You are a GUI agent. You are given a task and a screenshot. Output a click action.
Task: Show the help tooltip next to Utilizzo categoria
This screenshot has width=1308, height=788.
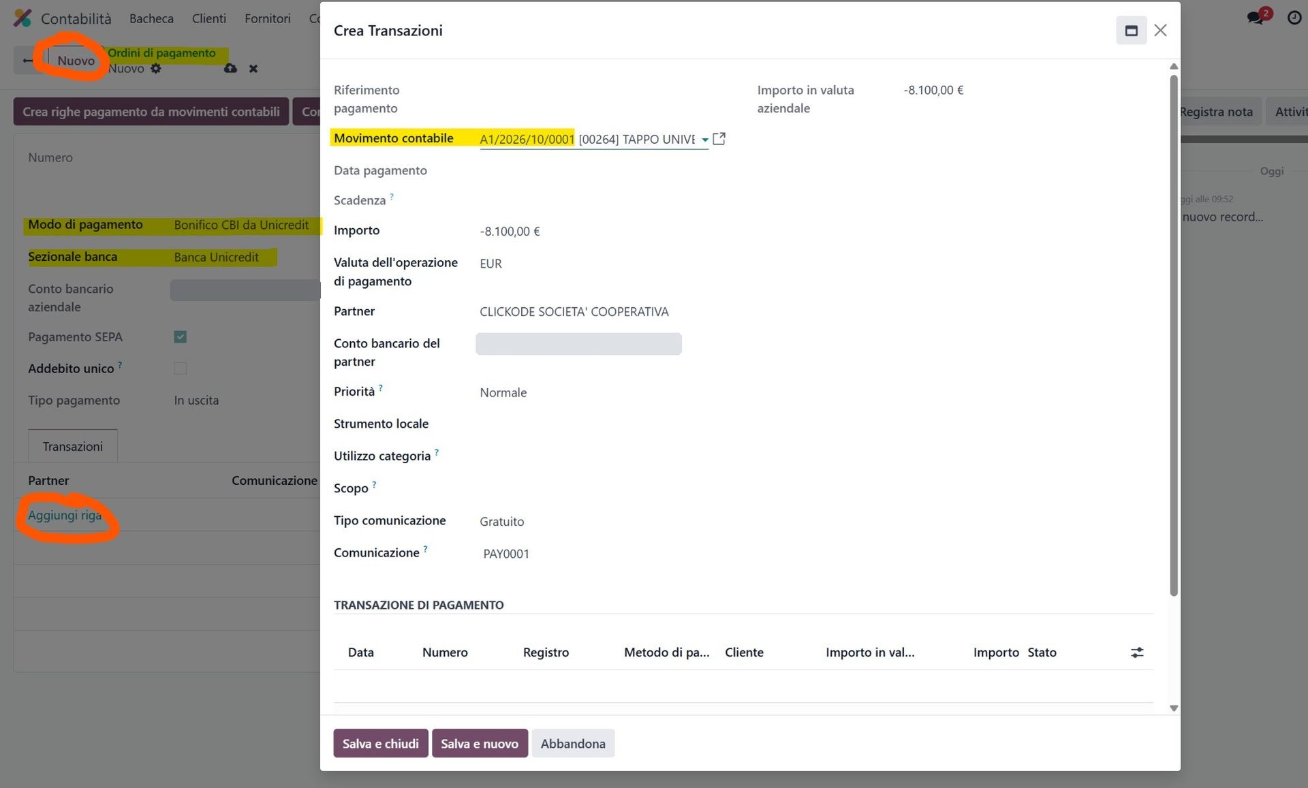[x=437, y=452]
